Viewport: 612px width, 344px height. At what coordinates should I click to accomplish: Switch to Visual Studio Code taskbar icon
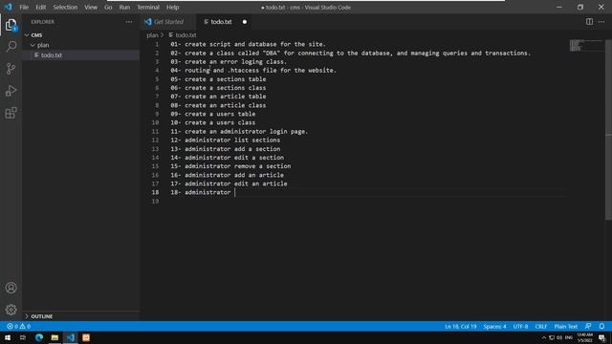(x=71, y=337)
